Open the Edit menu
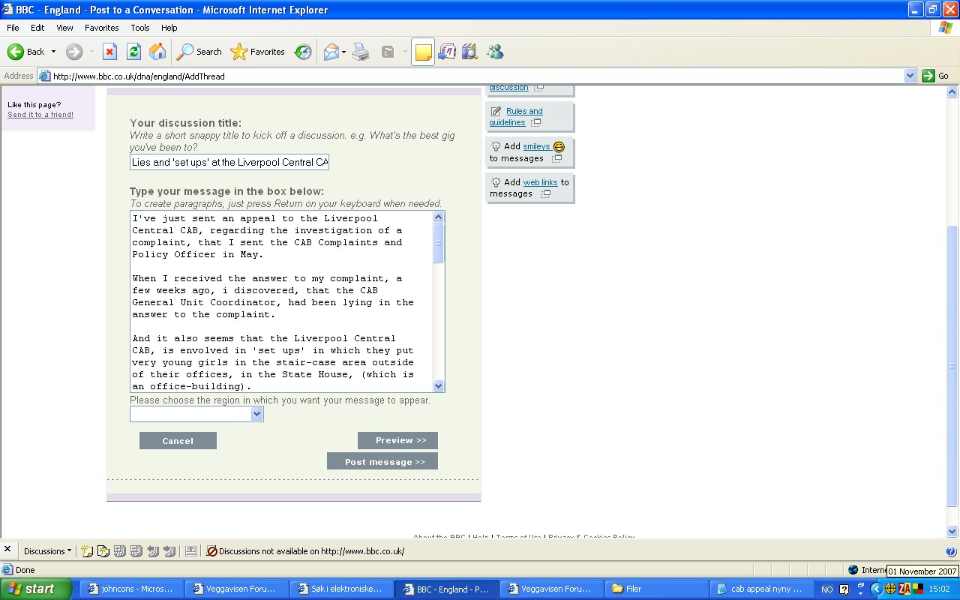The height and width of the screenshot is (600, 960). [37, 28]
